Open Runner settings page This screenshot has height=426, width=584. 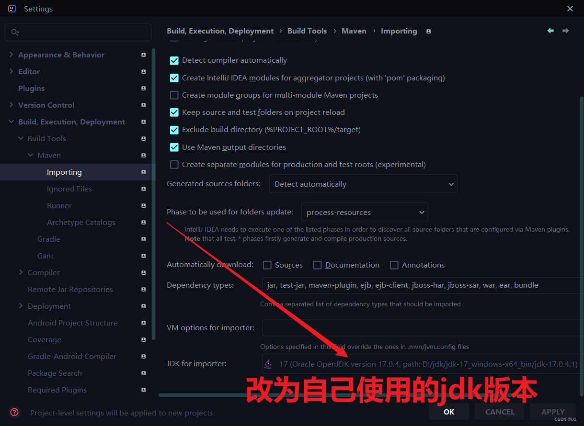coord(59,206)
